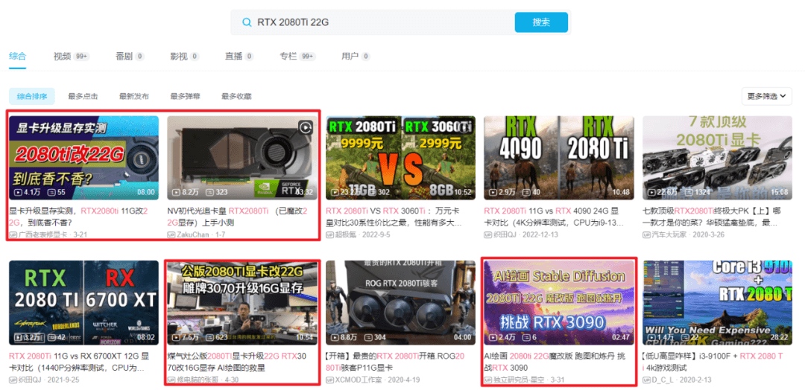Click the danmaku icon showing 323
805x390 pixels.
(x=209, y=192)
